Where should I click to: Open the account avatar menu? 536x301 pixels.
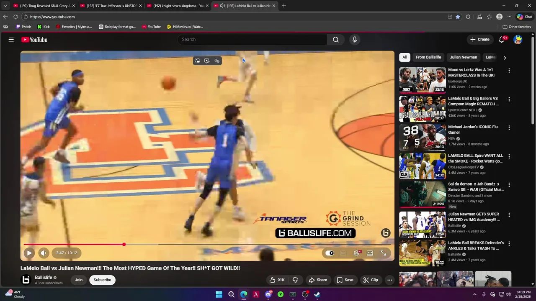[x=518, y=39]
